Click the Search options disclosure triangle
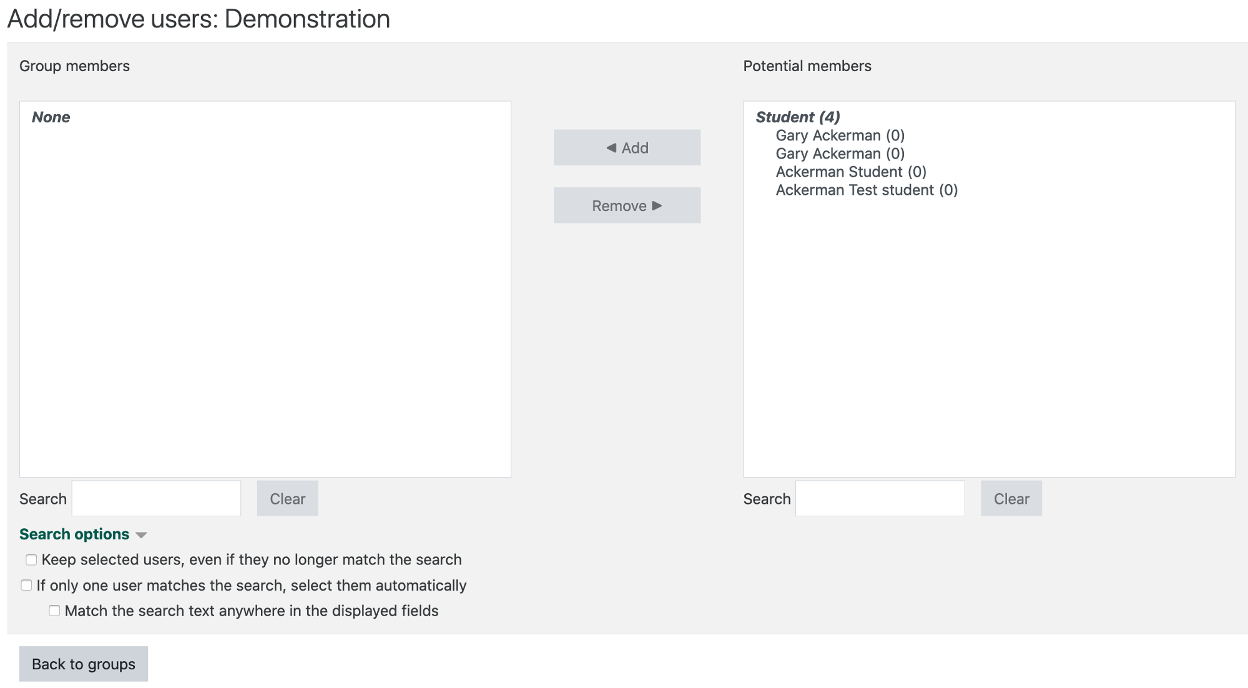Viewport: 1248px width, 688px height. pyautogui.click(x=142, y=535)
